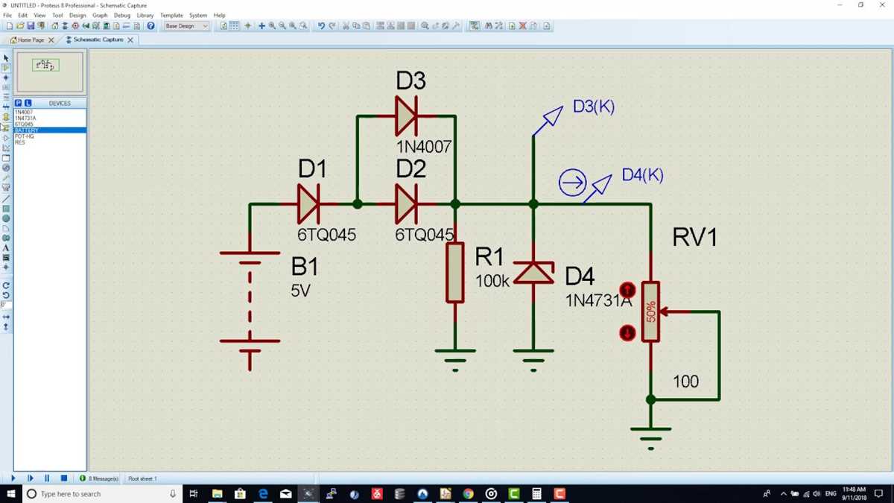Toggle the grid display toolbar icon

point(234,26)
